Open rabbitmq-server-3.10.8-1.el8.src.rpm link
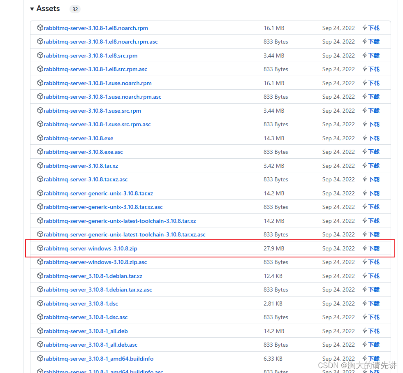 click(90, 56)
